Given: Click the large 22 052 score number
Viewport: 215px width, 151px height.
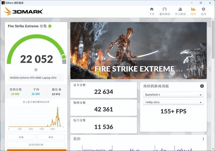Looking at the screenshot, I should pos(37,59).
